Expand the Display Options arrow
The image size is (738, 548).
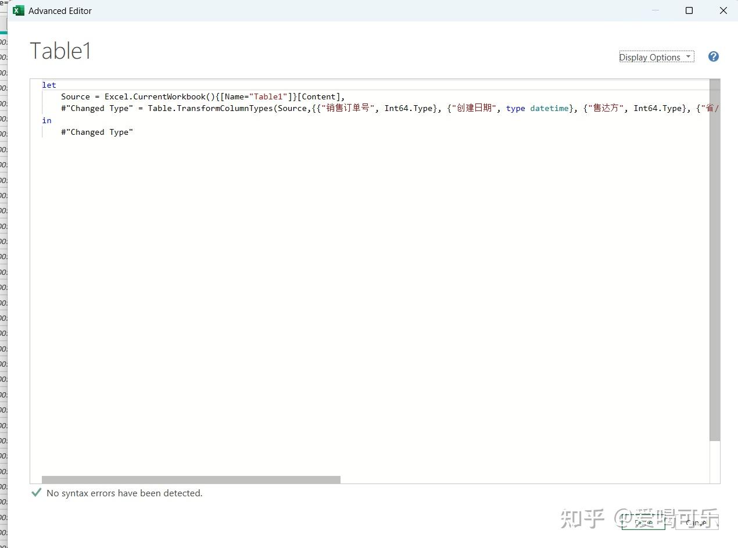pos(689,56)
